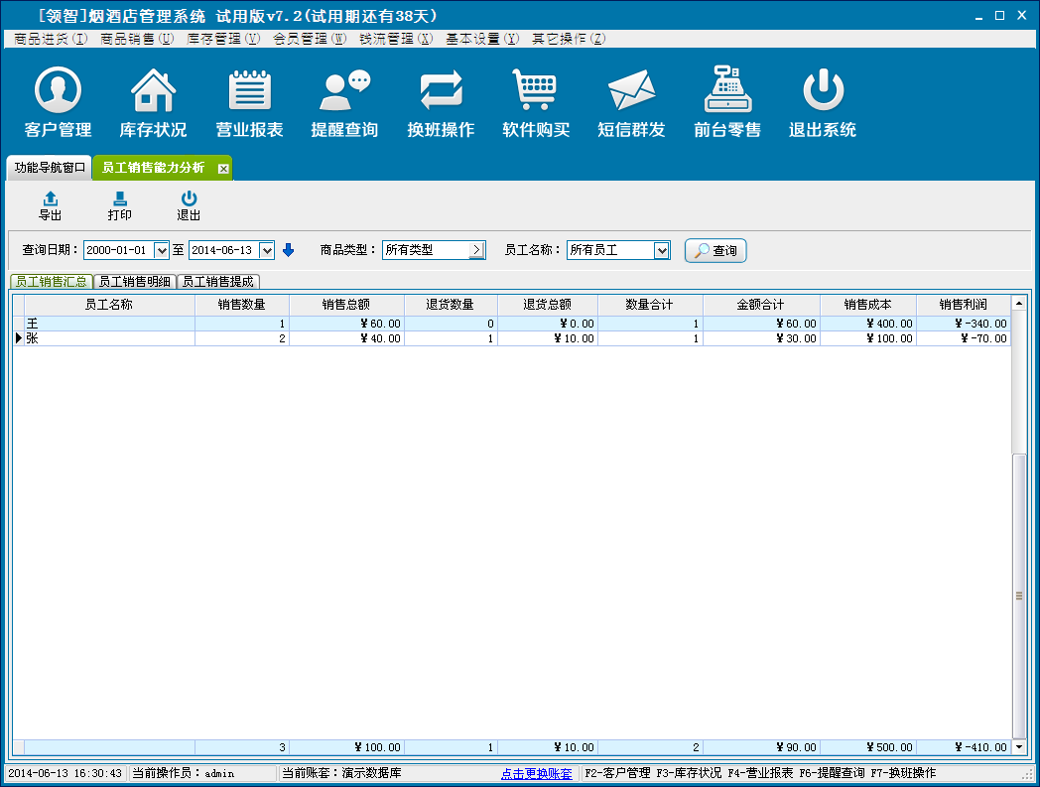Click the 换班操作 shift change icon
This screenshot has width=1040, height=787.
[x=441, y=91]
